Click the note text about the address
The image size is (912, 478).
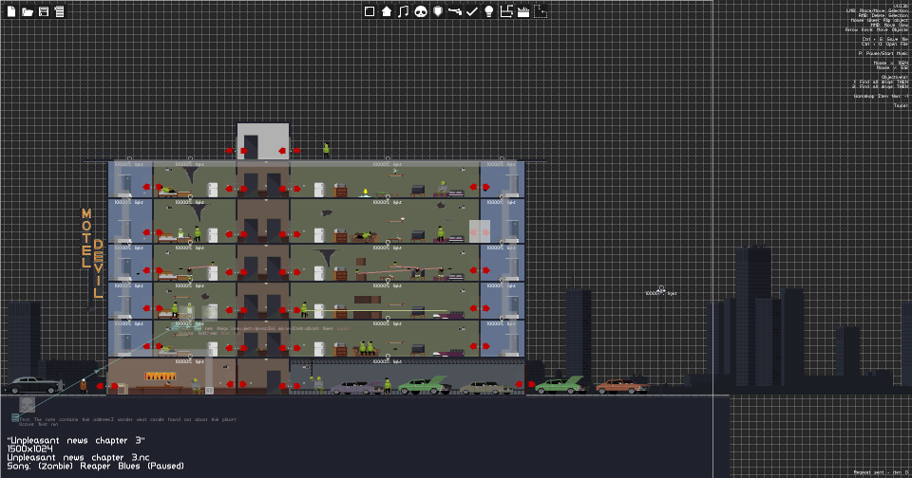point(127,419)
